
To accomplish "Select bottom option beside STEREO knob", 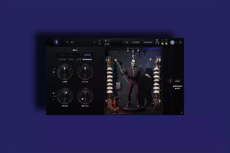I will tap(54, 99).
